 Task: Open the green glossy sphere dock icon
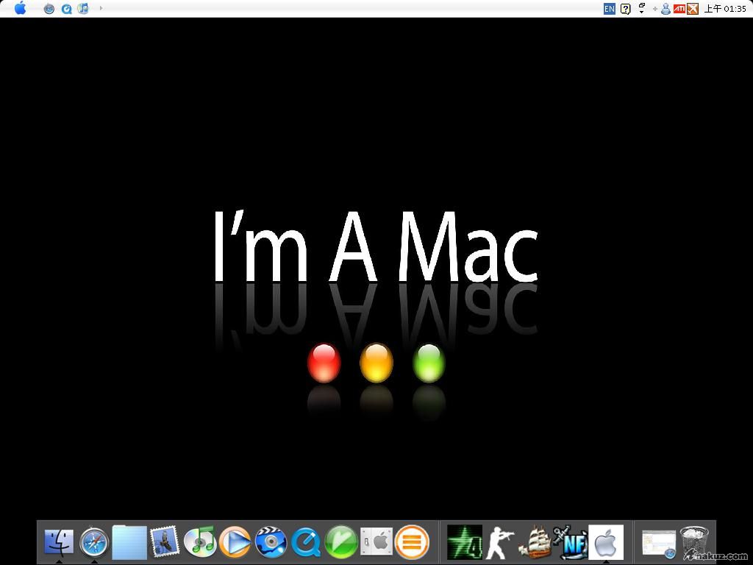pyautogui.click(x=341, y=542)
